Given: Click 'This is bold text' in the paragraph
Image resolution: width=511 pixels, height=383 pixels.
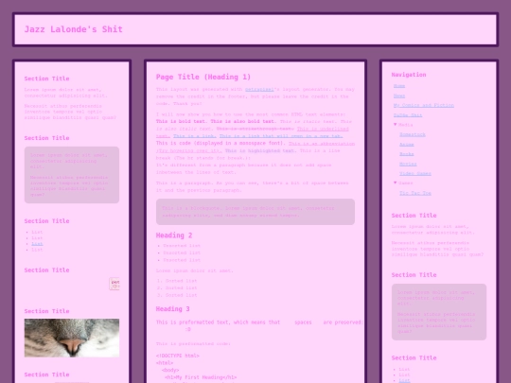Looking at the screenshot, I should coord(181,121).
